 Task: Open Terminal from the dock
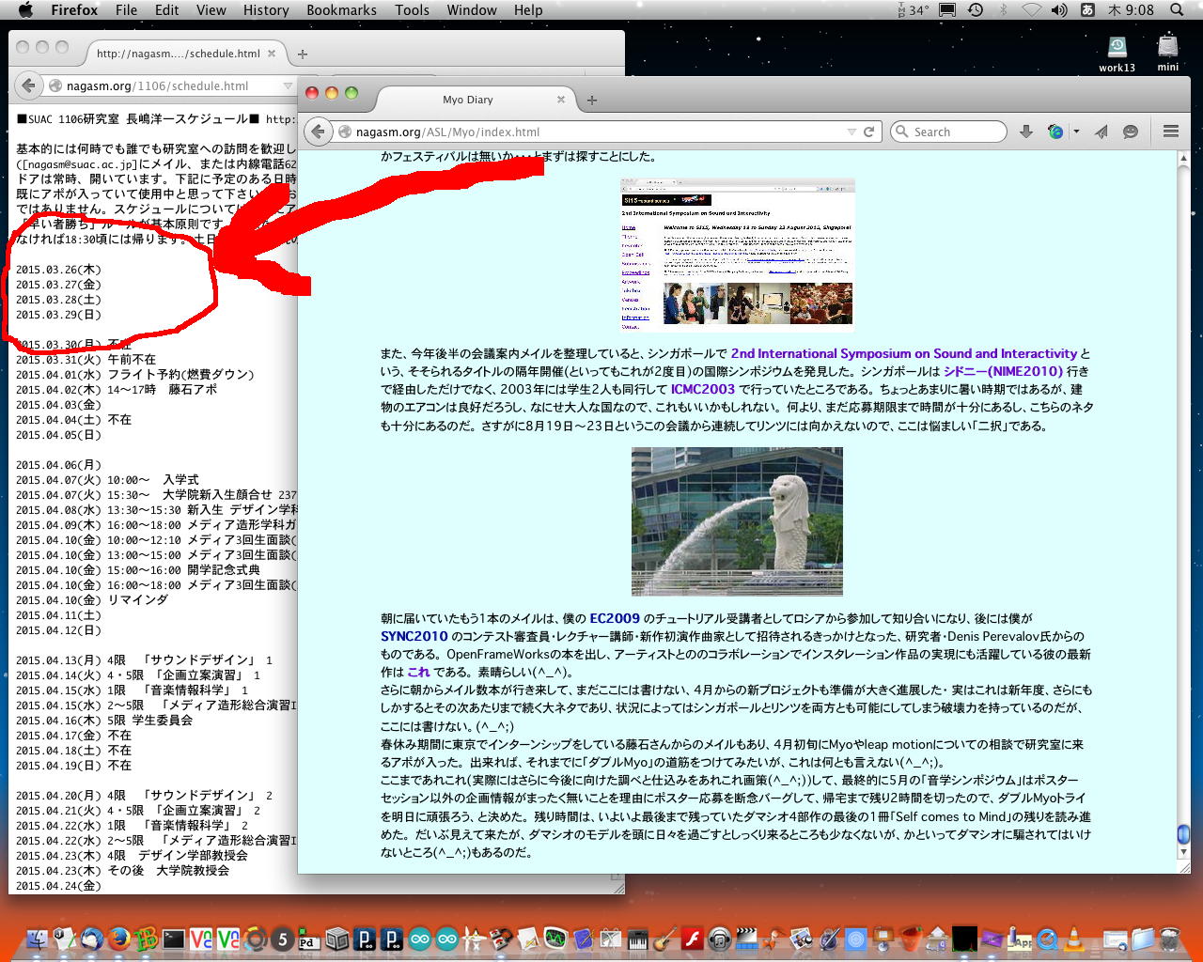click(x=174, y=939)
